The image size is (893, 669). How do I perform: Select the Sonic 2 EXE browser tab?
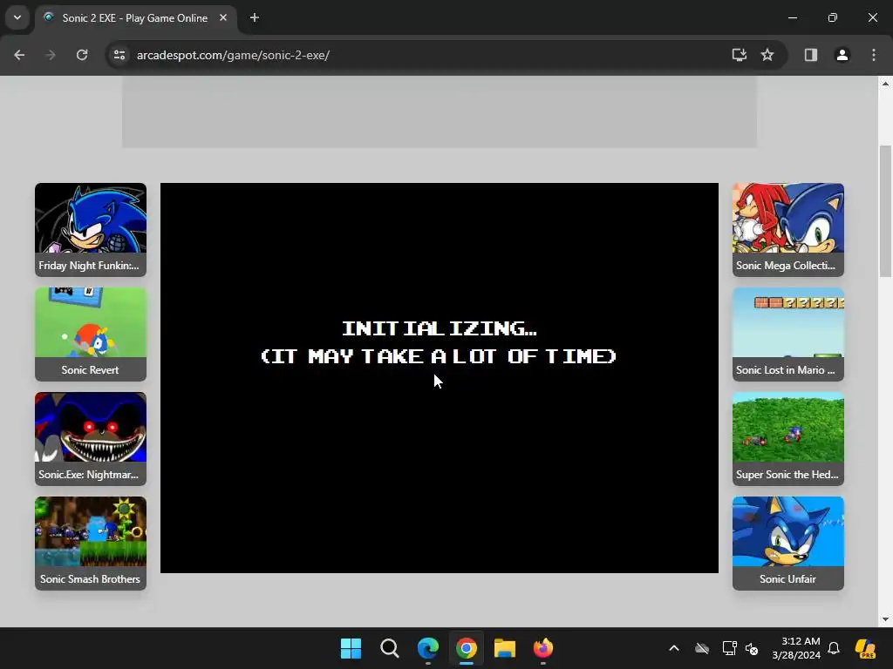tap(135, 18)
